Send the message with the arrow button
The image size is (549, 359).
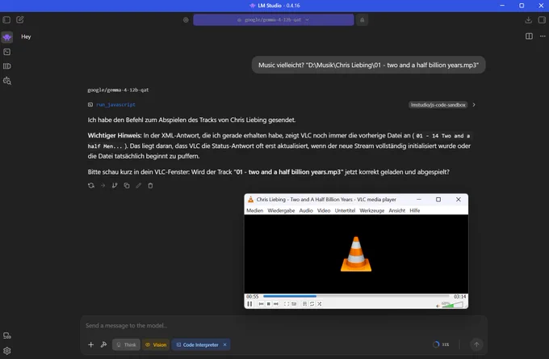pos(476,344)
